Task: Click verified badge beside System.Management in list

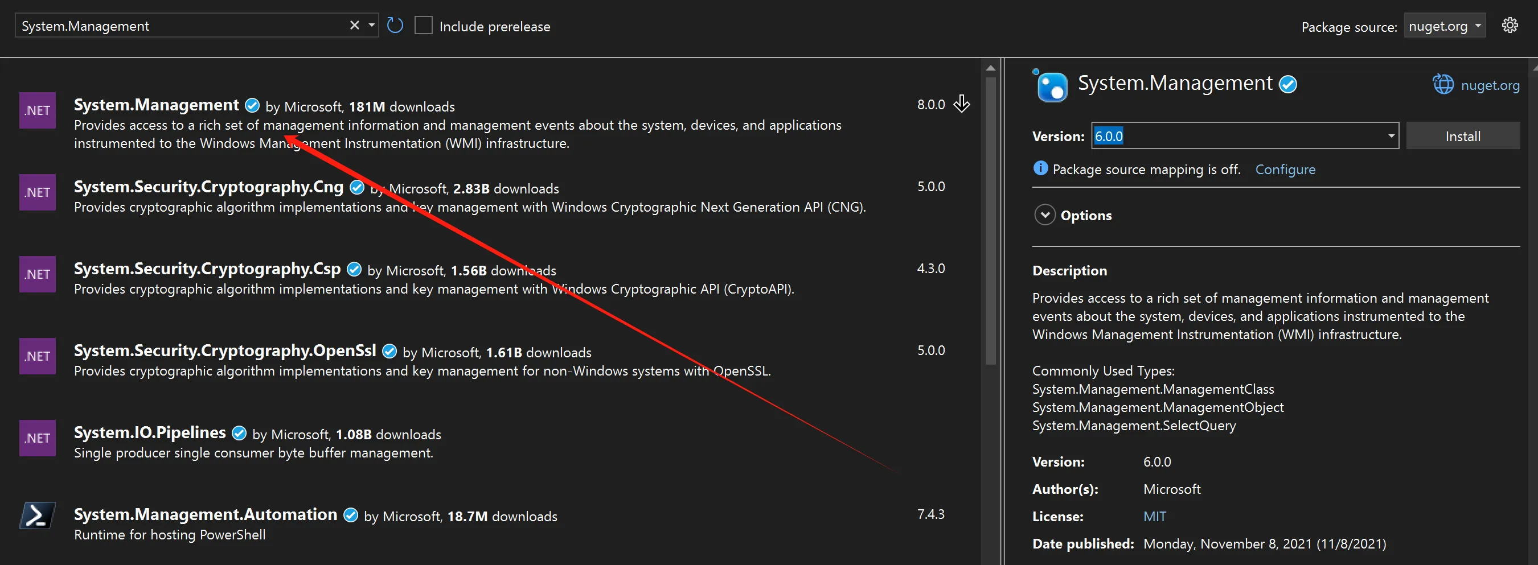Action: [253, 106]
